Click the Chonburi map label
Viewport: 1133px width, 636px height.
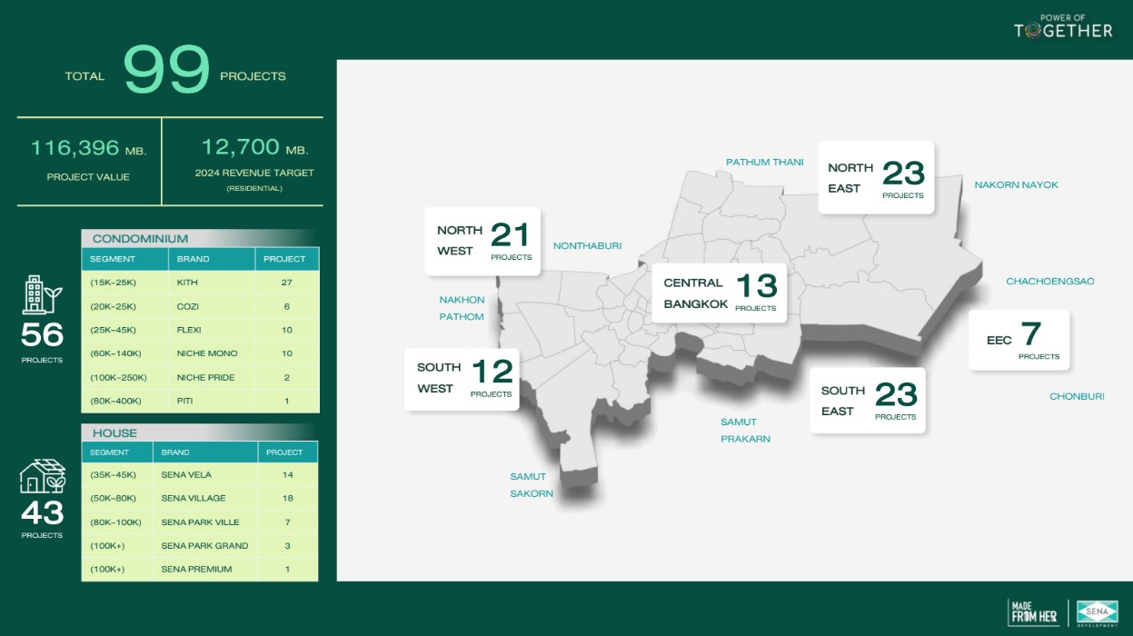1078,397
